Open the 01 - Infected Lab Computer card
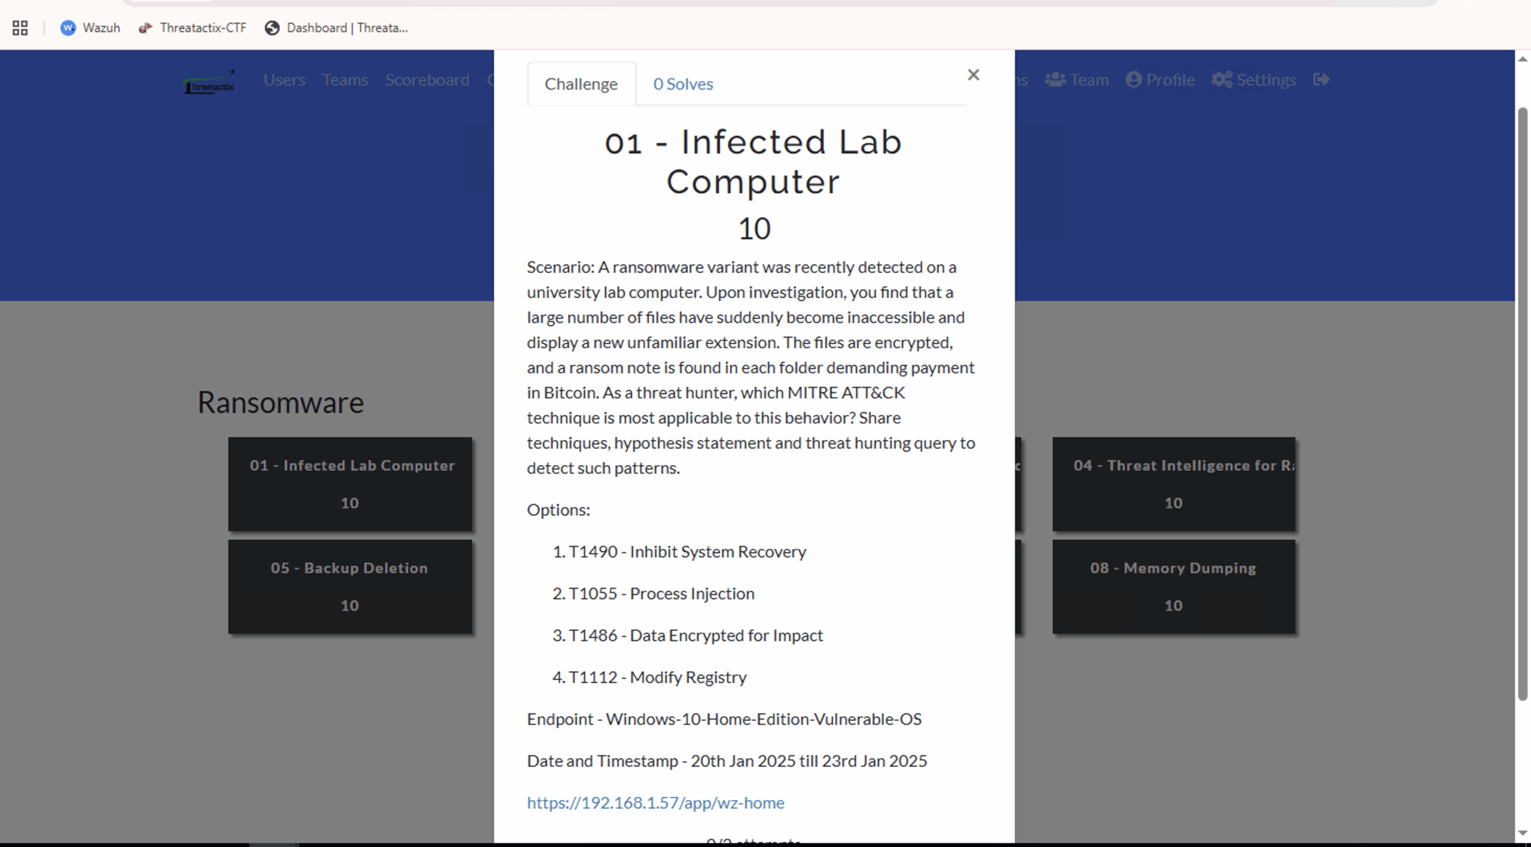Viewport: 1531px width, 847px height. [350, 484]
